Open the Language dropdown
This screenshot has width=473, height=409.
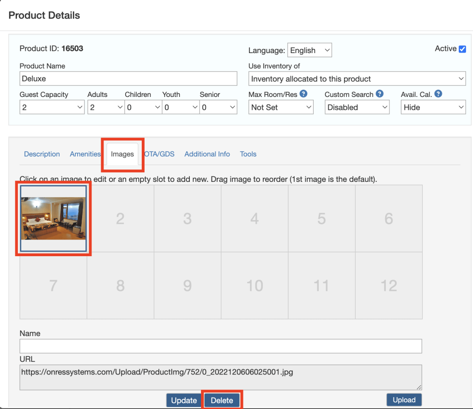click(x=309, y=50)
